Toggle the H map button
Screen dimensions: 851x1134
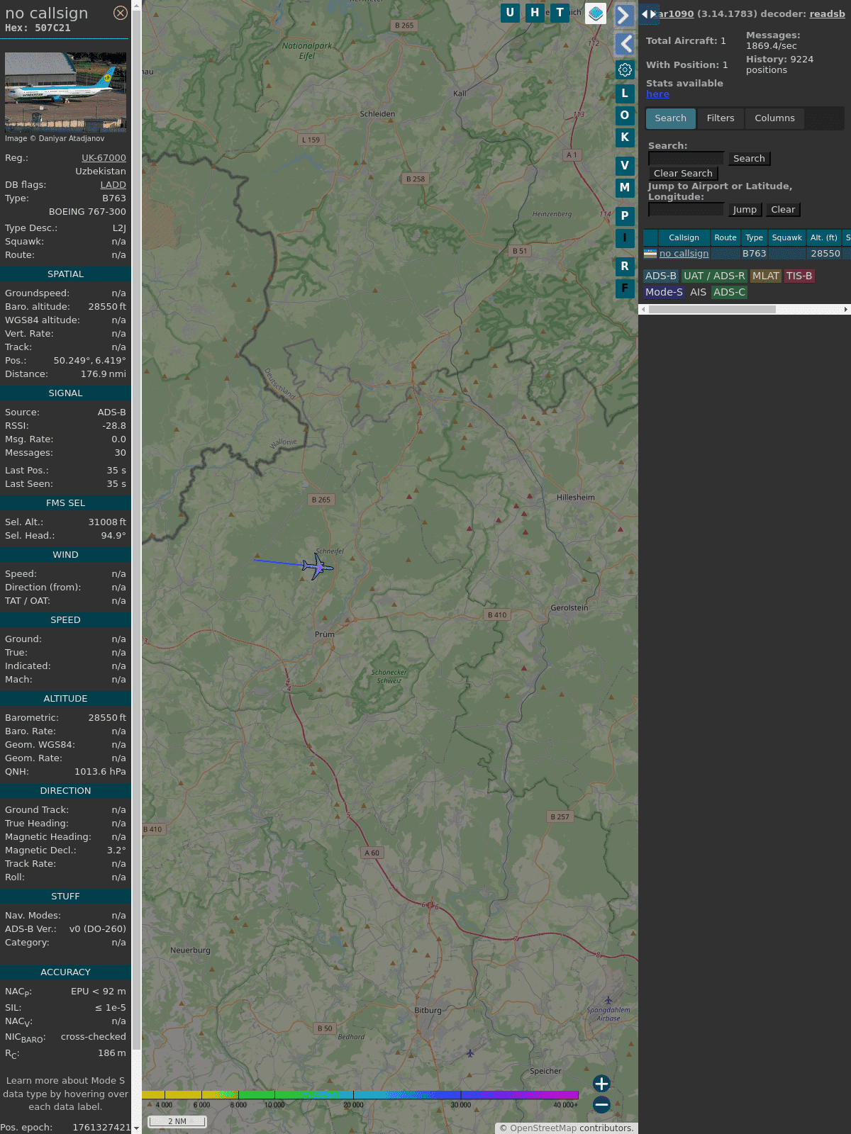(x=535, y=13)
